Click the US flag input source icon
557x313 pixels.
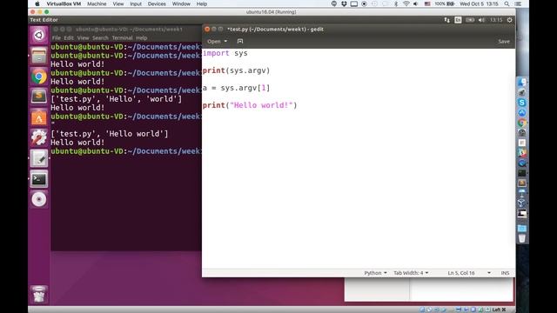click(x=427, y=3)
